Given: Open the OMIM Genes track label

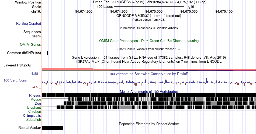Looking at the screenshot, I should [30, 44].
